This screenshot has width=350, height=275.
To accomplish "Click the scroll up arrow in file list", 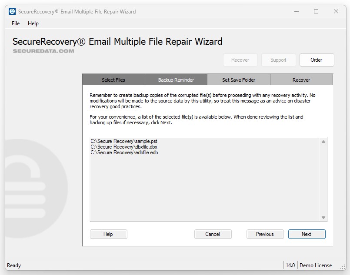I will 323,142.
